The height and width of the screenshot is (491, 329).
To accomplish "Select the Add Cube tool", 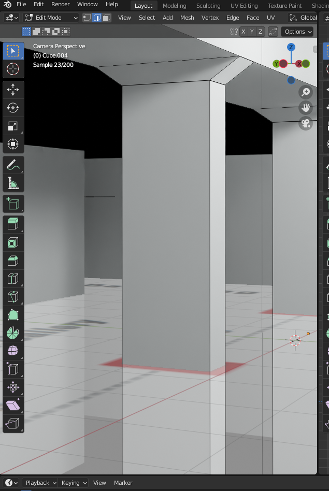I will pos(13,204).
